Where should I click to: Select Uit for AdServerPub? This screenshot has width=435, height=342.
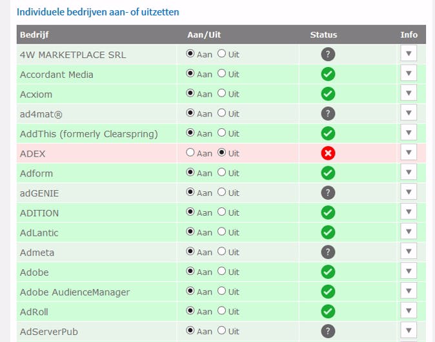(221, 330)
